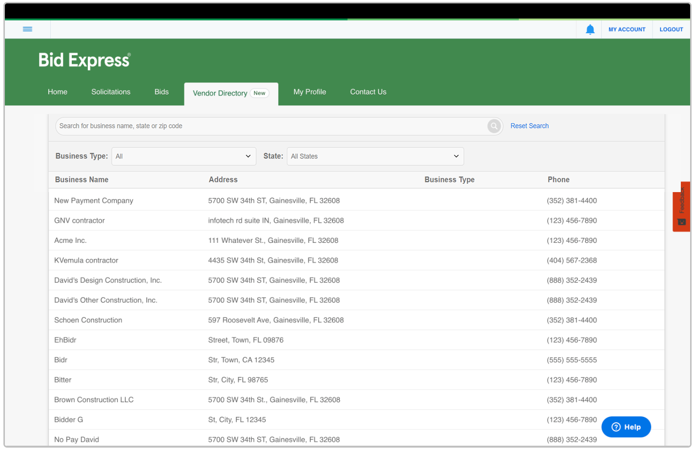695x452 pixels.
Task: Open the Feedback side tab
Action: coord(681,207)
